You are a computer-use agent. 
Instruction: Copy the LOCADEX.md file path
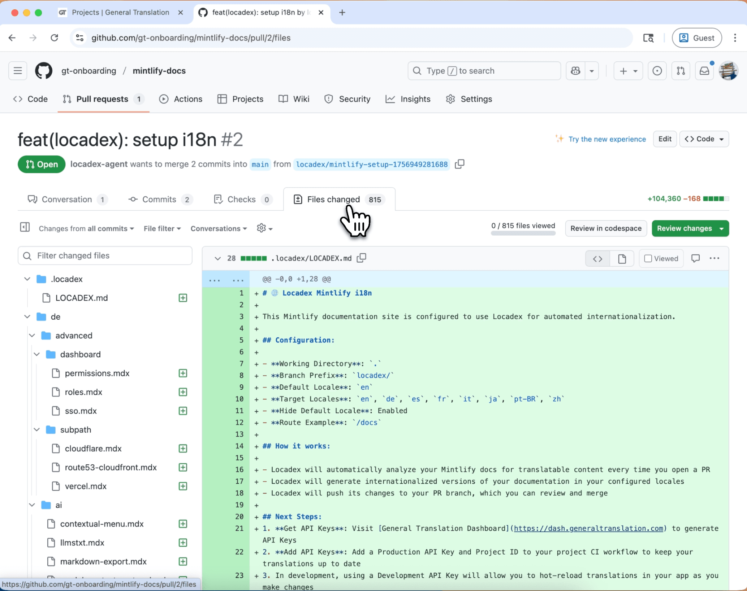pyautogui.click(x=361, y=258)
